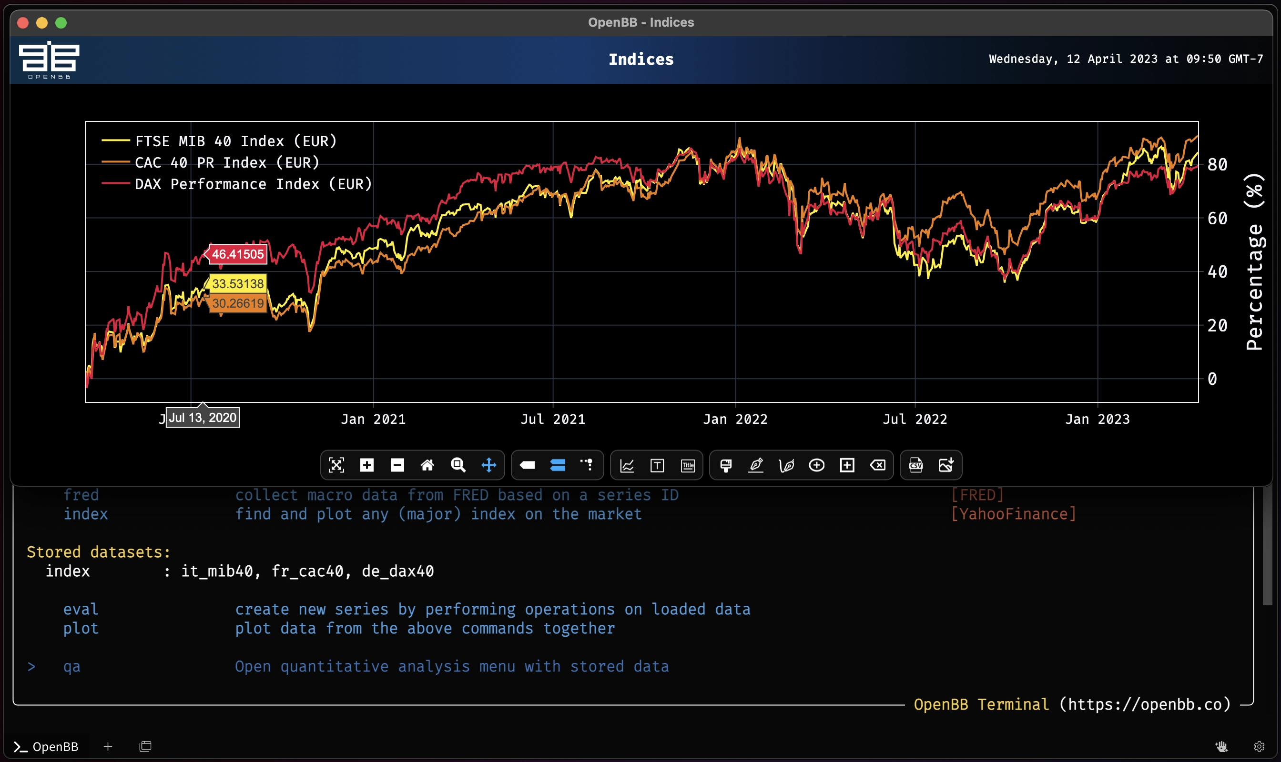The height and width of the screenshot is (762, 1281).
Task: Click the OpenBB logo
Action: [49, 60]
